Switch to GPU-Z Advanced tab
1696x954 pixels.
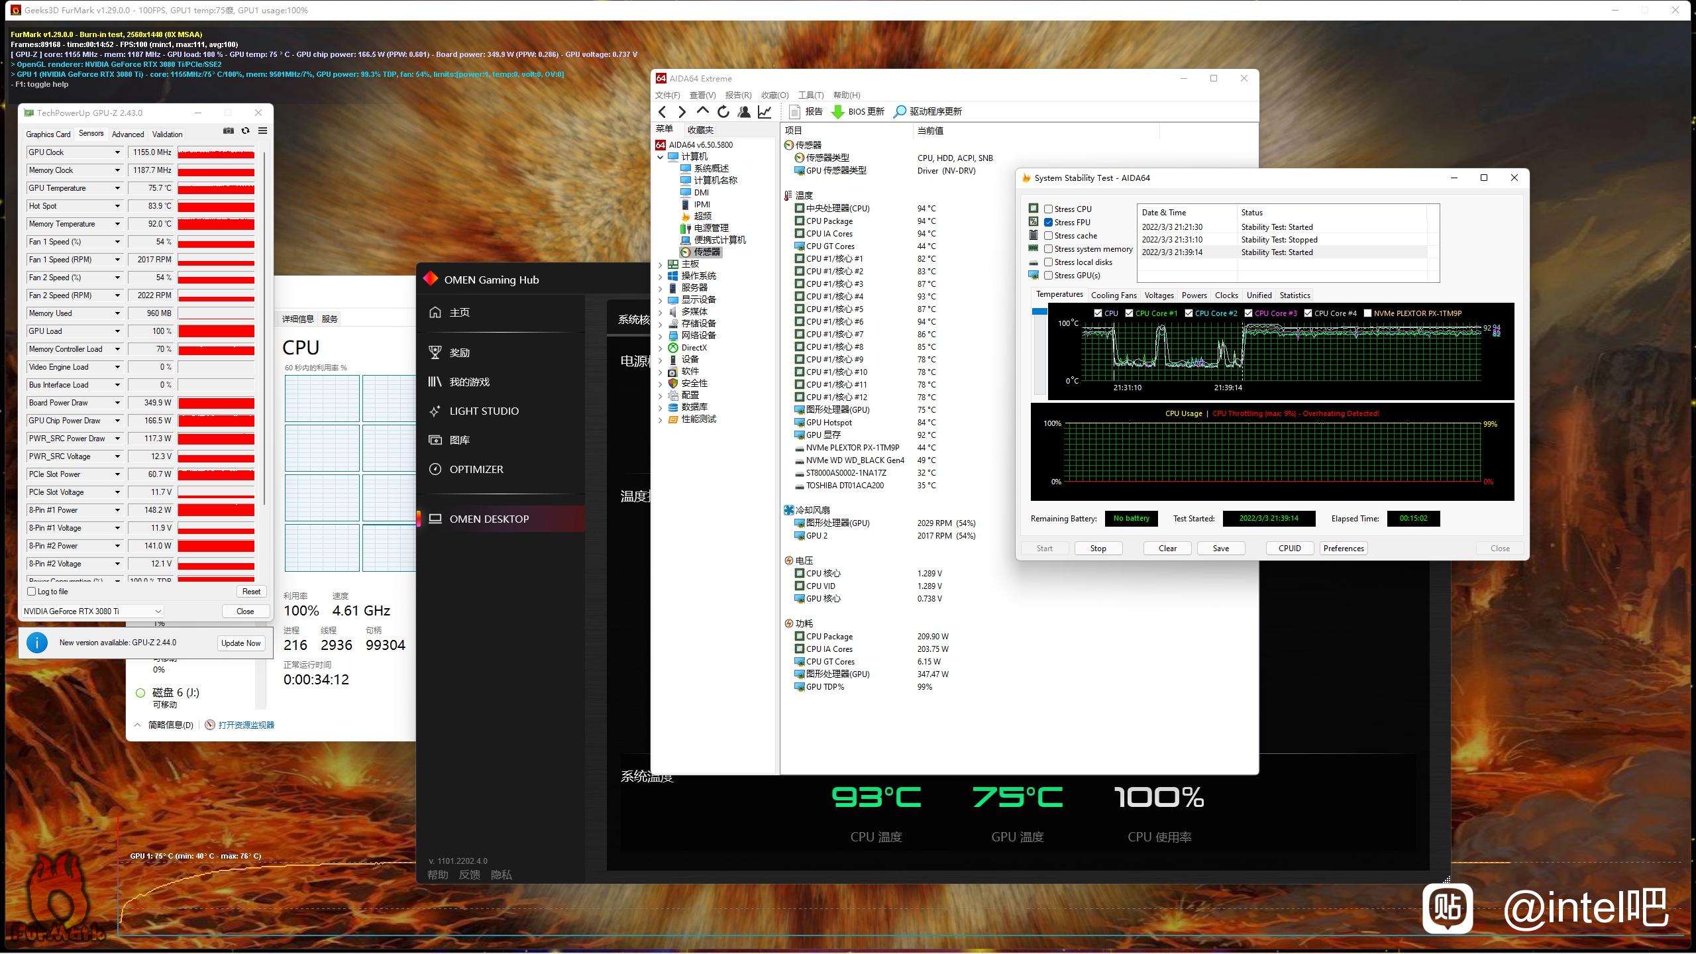tap(128, 134)
